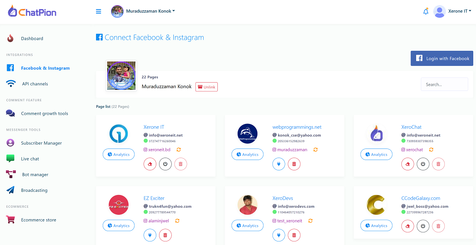This screenshot has width=476, height=245.
Task: Open the xeroneit.bd Instagram link
Action: pos(157,150)
